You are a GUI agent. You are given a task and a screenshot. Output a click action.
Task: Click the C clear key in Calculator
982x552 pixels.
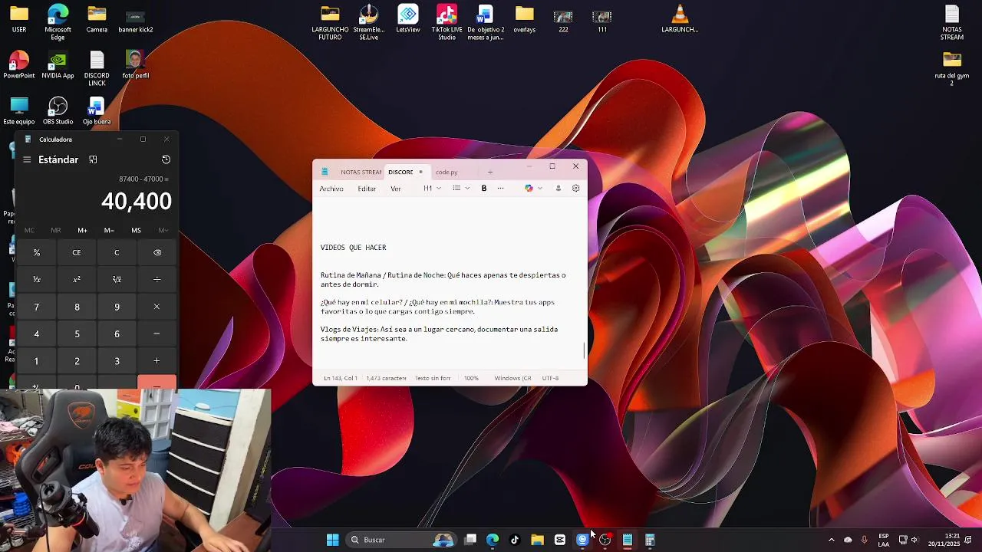pyautogui.click(x=117, y=252)
